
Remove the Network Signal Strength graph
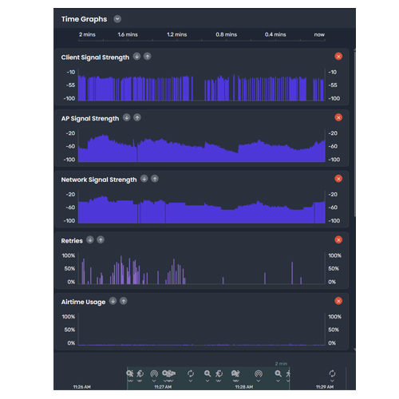pos(338,179)
